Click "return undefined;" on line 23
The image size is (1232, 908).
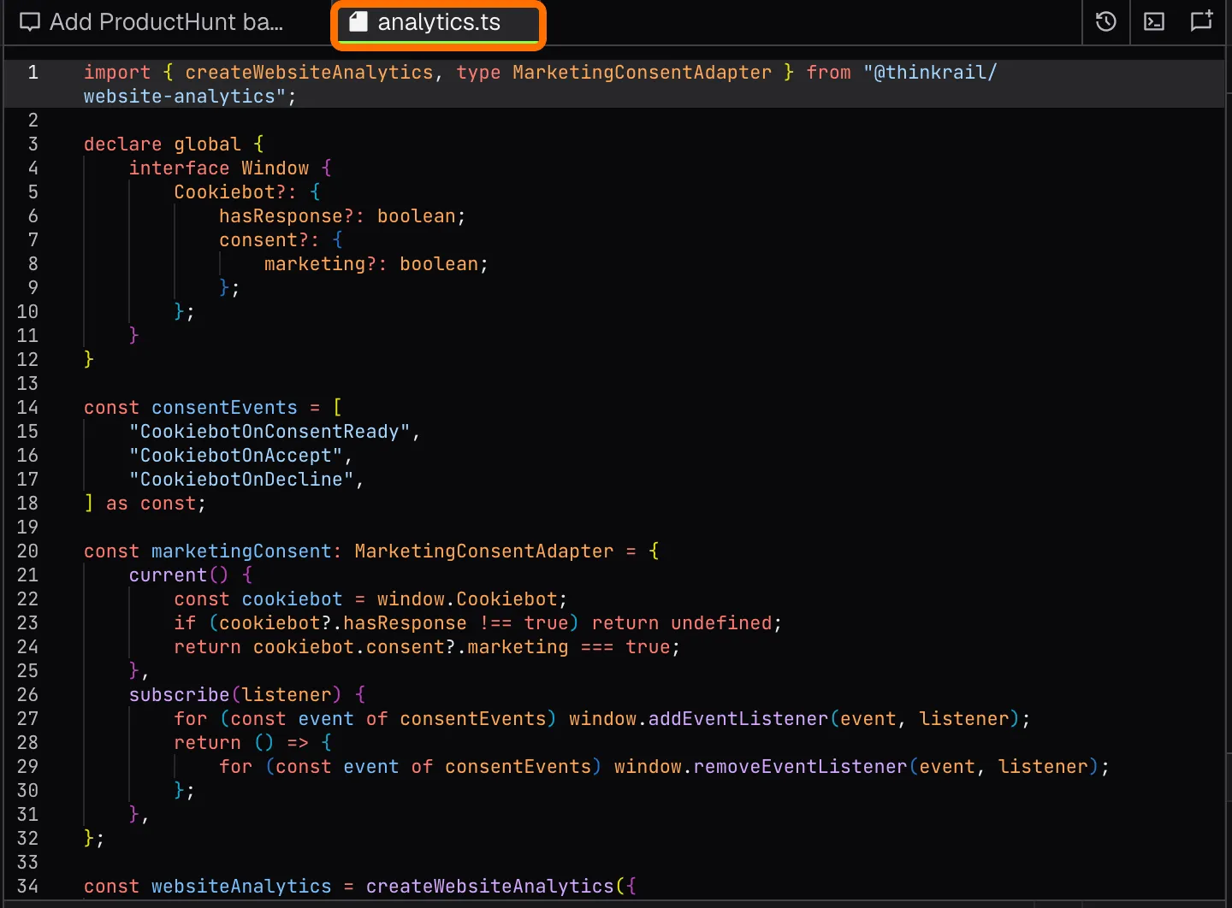[x=686, y=623]
